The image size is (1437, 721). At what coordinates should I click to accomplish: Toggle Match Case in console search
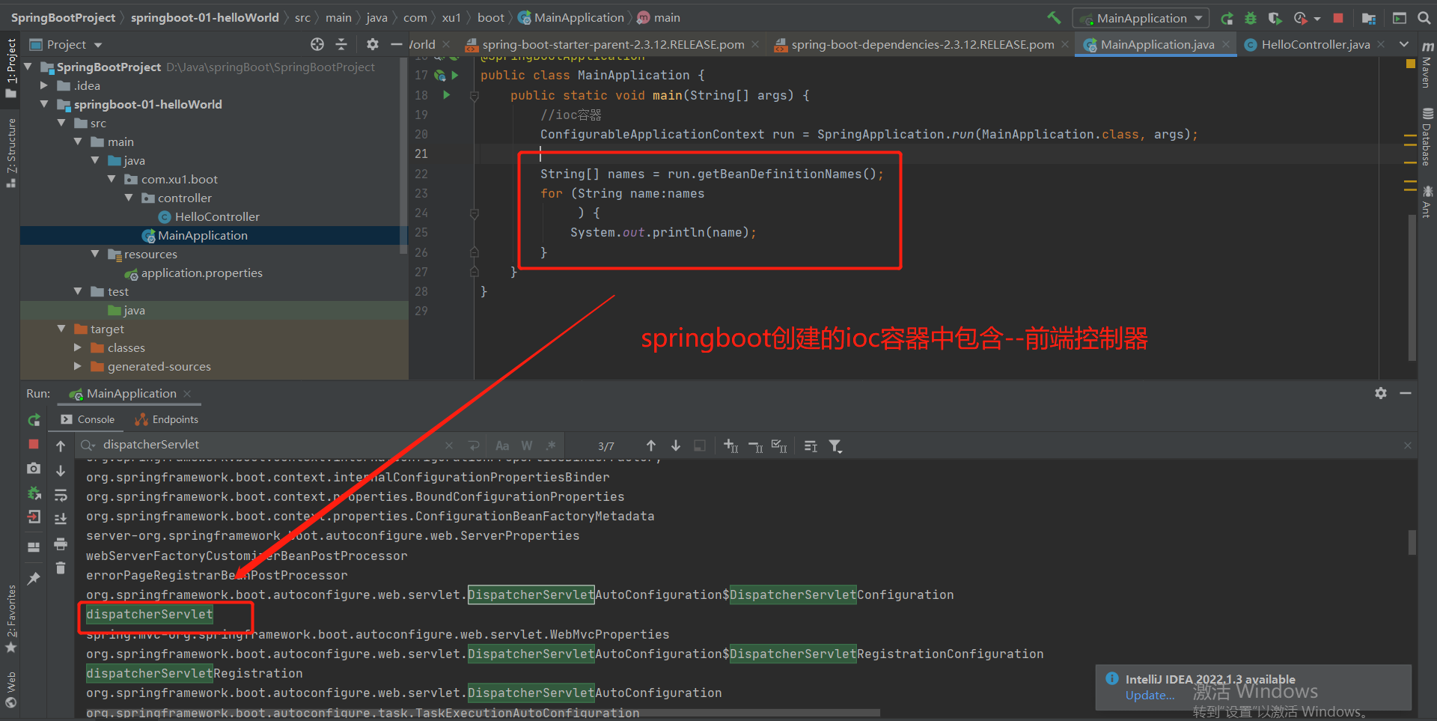pyautogui.click(x=502, y=445)
